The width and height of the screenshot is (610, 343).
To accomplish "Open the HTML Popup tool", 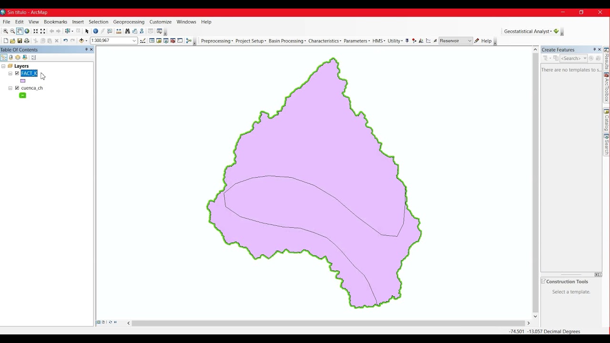I will tap(110, 31).
